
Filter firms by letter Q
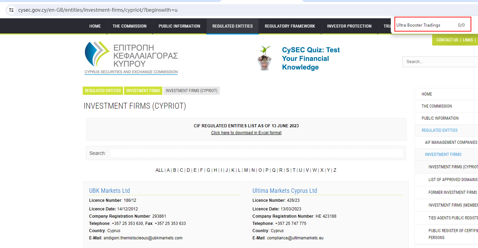pyautogui.click(x=274, y=170)
